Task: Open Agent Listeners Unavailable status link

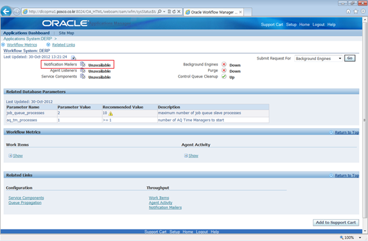Action: (99, 71)
